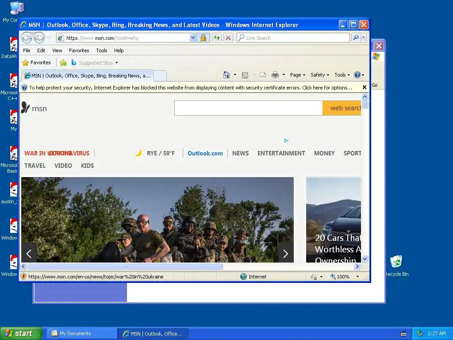Open the Help menu
453x340 pixels.
coord(119,50)
